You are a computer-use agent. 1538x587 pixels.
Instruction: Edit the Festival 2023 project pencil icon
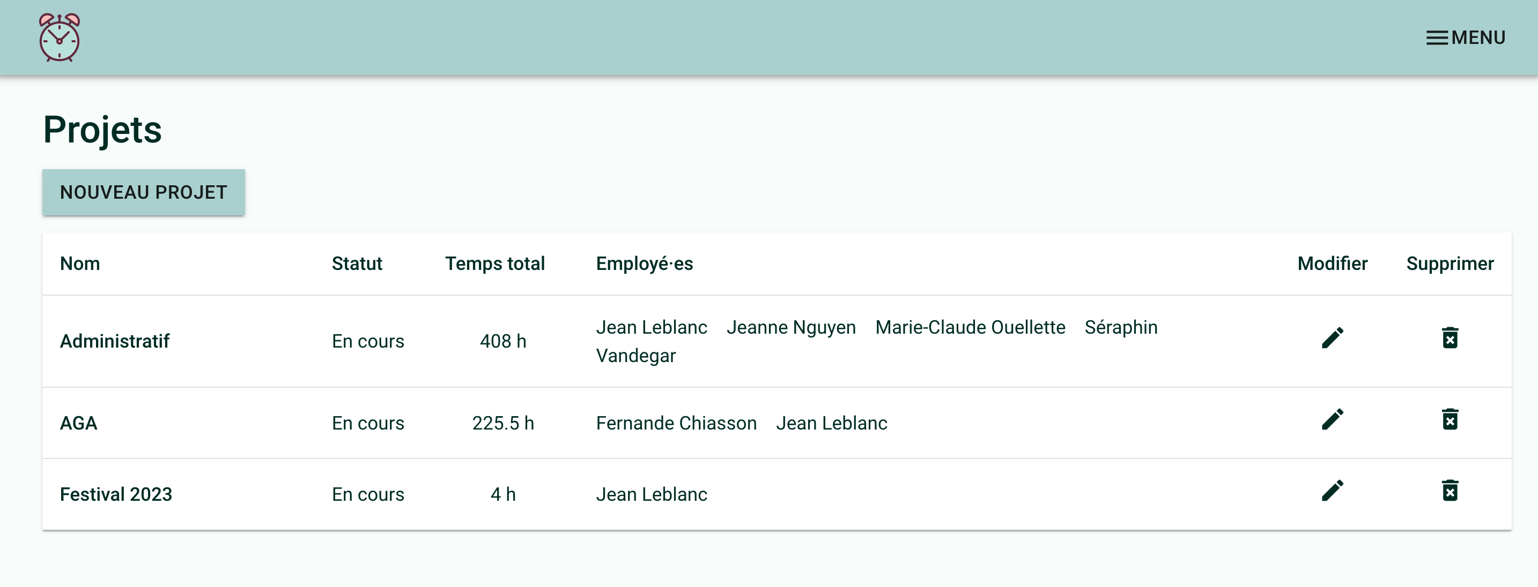coord(1332,491)
